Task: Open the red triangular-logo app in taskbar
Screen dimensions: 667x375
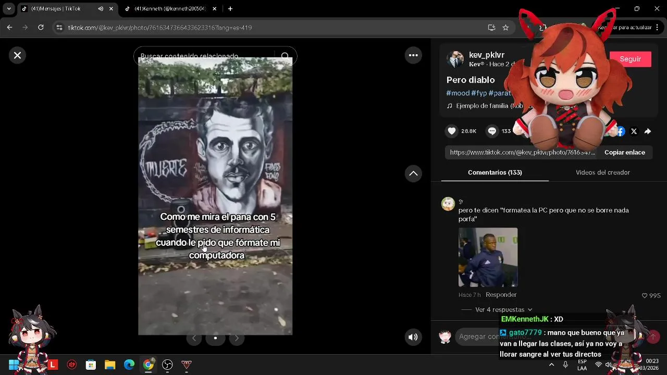Action: (x=187, y=365)
